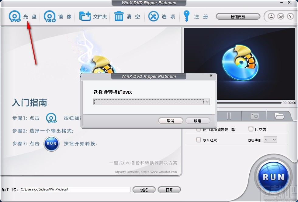Click the email contact icon

(x=281, y=16)
